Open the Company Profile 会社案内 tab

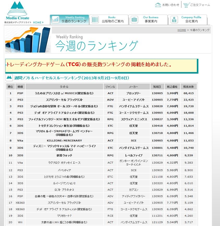tap(188, 20)
